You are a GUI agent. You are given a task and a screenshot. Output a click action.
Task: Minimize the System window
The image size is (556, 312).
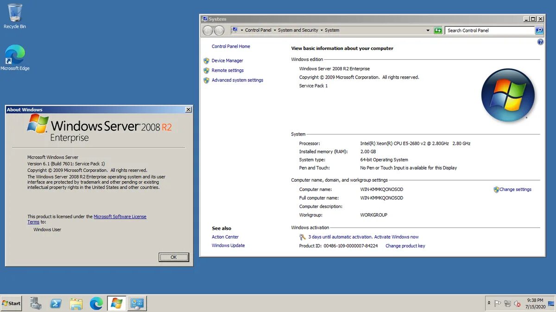(x=526, y=19)
